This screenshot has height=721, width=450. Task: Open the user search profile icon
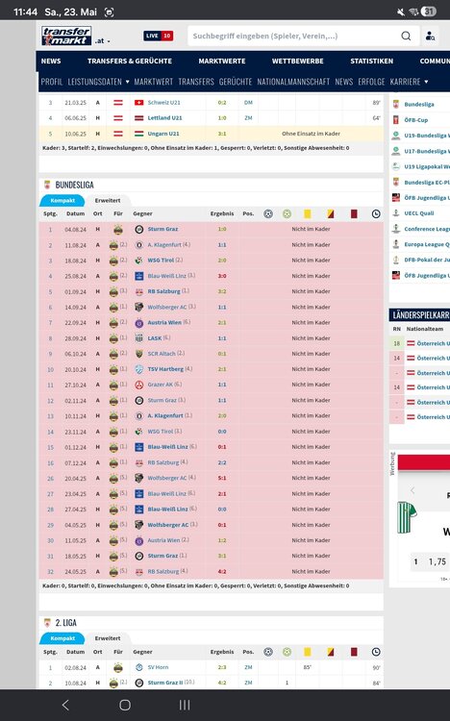pyautogui.click(x=430, y=36)
